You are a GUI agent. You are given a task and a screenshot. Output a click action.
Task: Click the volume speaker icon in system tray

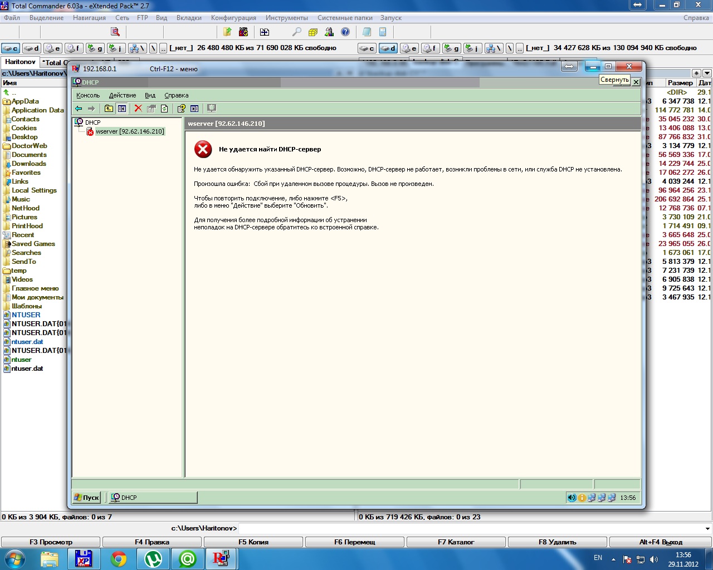coord(653,559)
